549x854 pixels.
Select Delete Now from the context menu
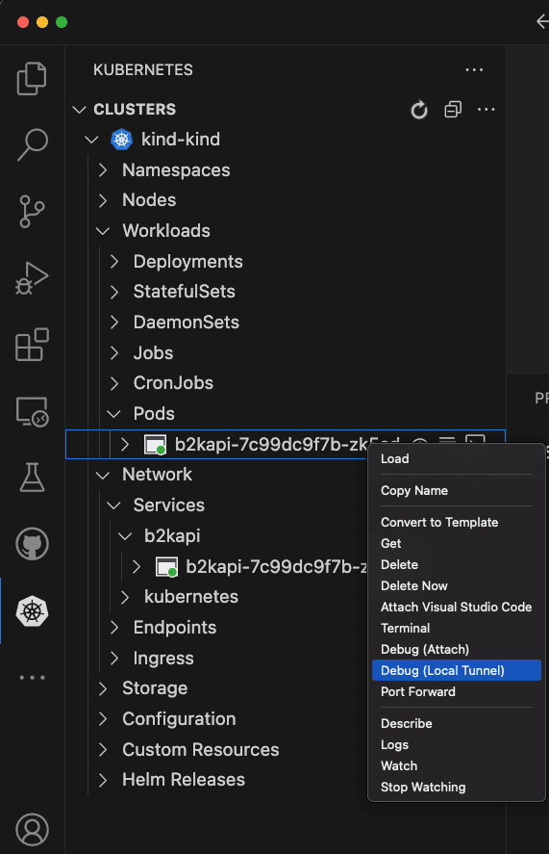coord(457,586)
